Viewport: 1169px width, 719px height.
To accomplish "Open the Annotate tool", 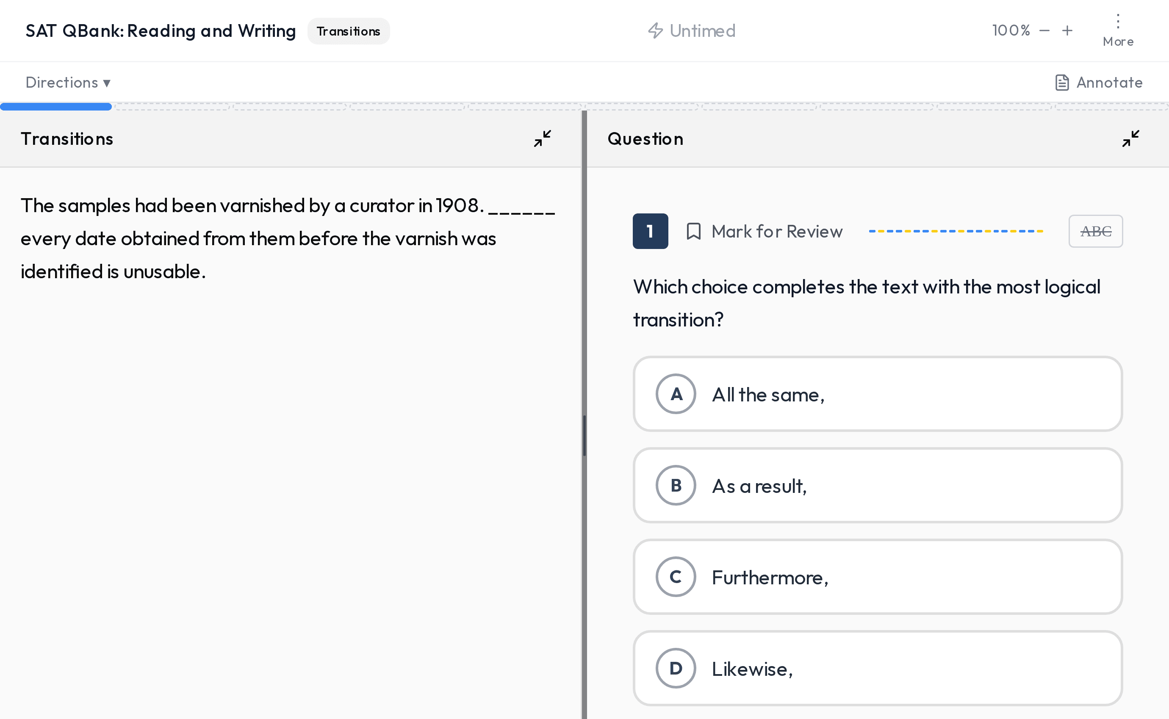I will [x=1098, y=82].
